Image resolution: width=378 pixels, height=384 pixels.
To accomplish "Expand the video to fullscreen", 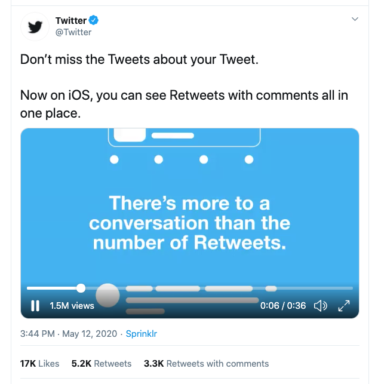I will tap(344, 306).
